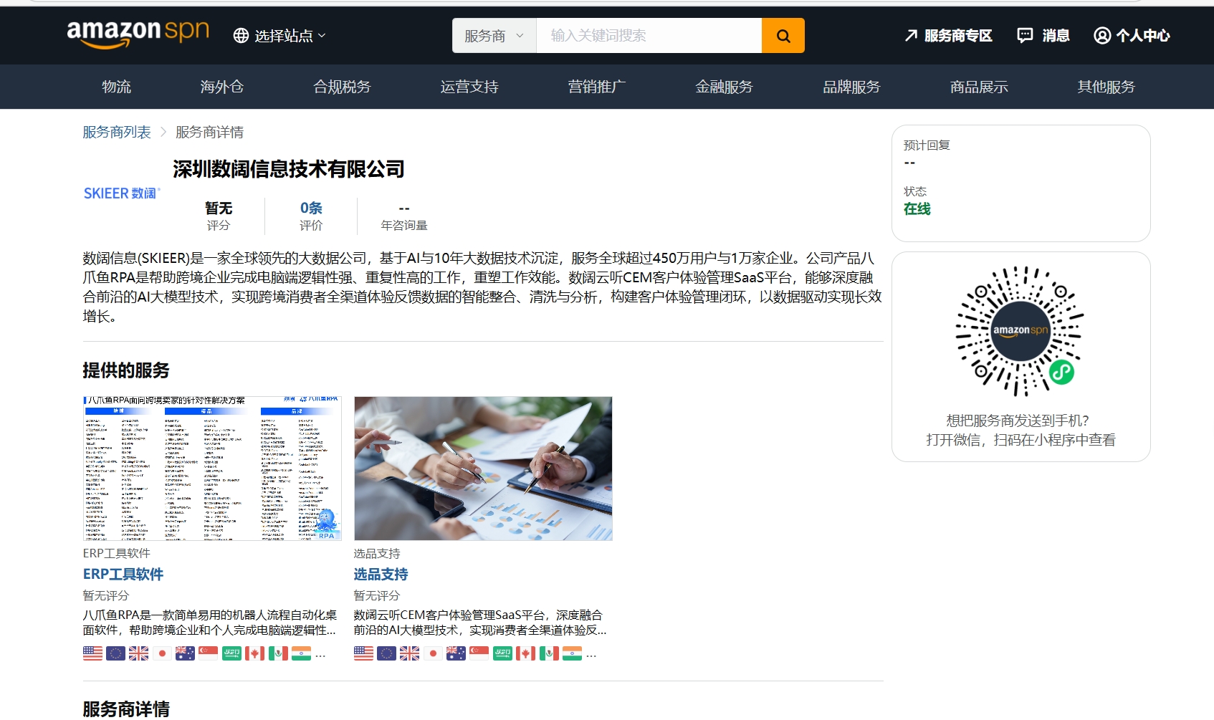This screenshot has width=1214, height=720.
Task: Open the 选品支持 service title link
Action: coord(381,575)
